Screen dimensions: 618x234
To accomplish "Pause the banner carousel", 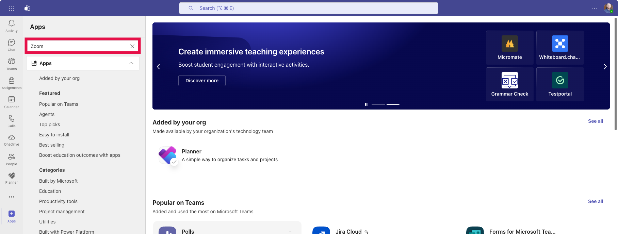I will (x=366, y=104).
